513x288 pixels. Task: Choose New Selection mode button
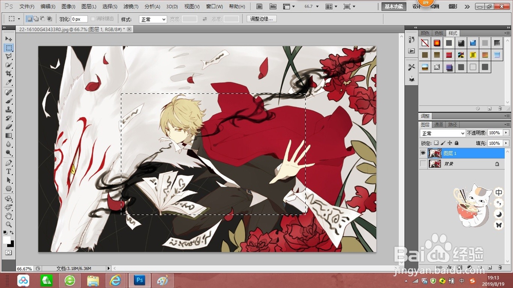[29, 19]
